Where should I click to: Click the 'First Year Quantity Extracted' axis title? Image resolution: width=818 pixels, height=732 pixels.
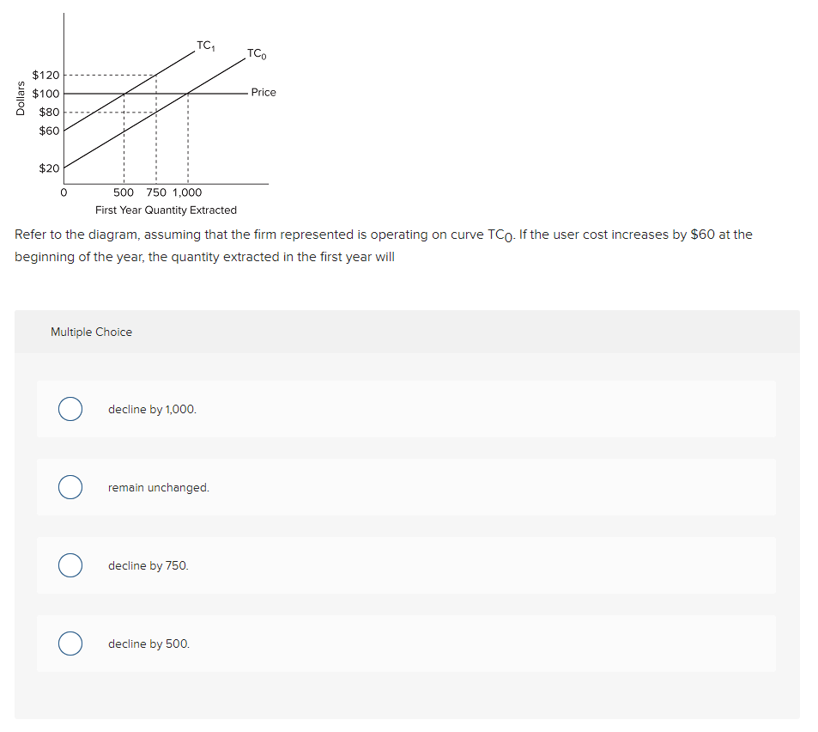(166, 210)
